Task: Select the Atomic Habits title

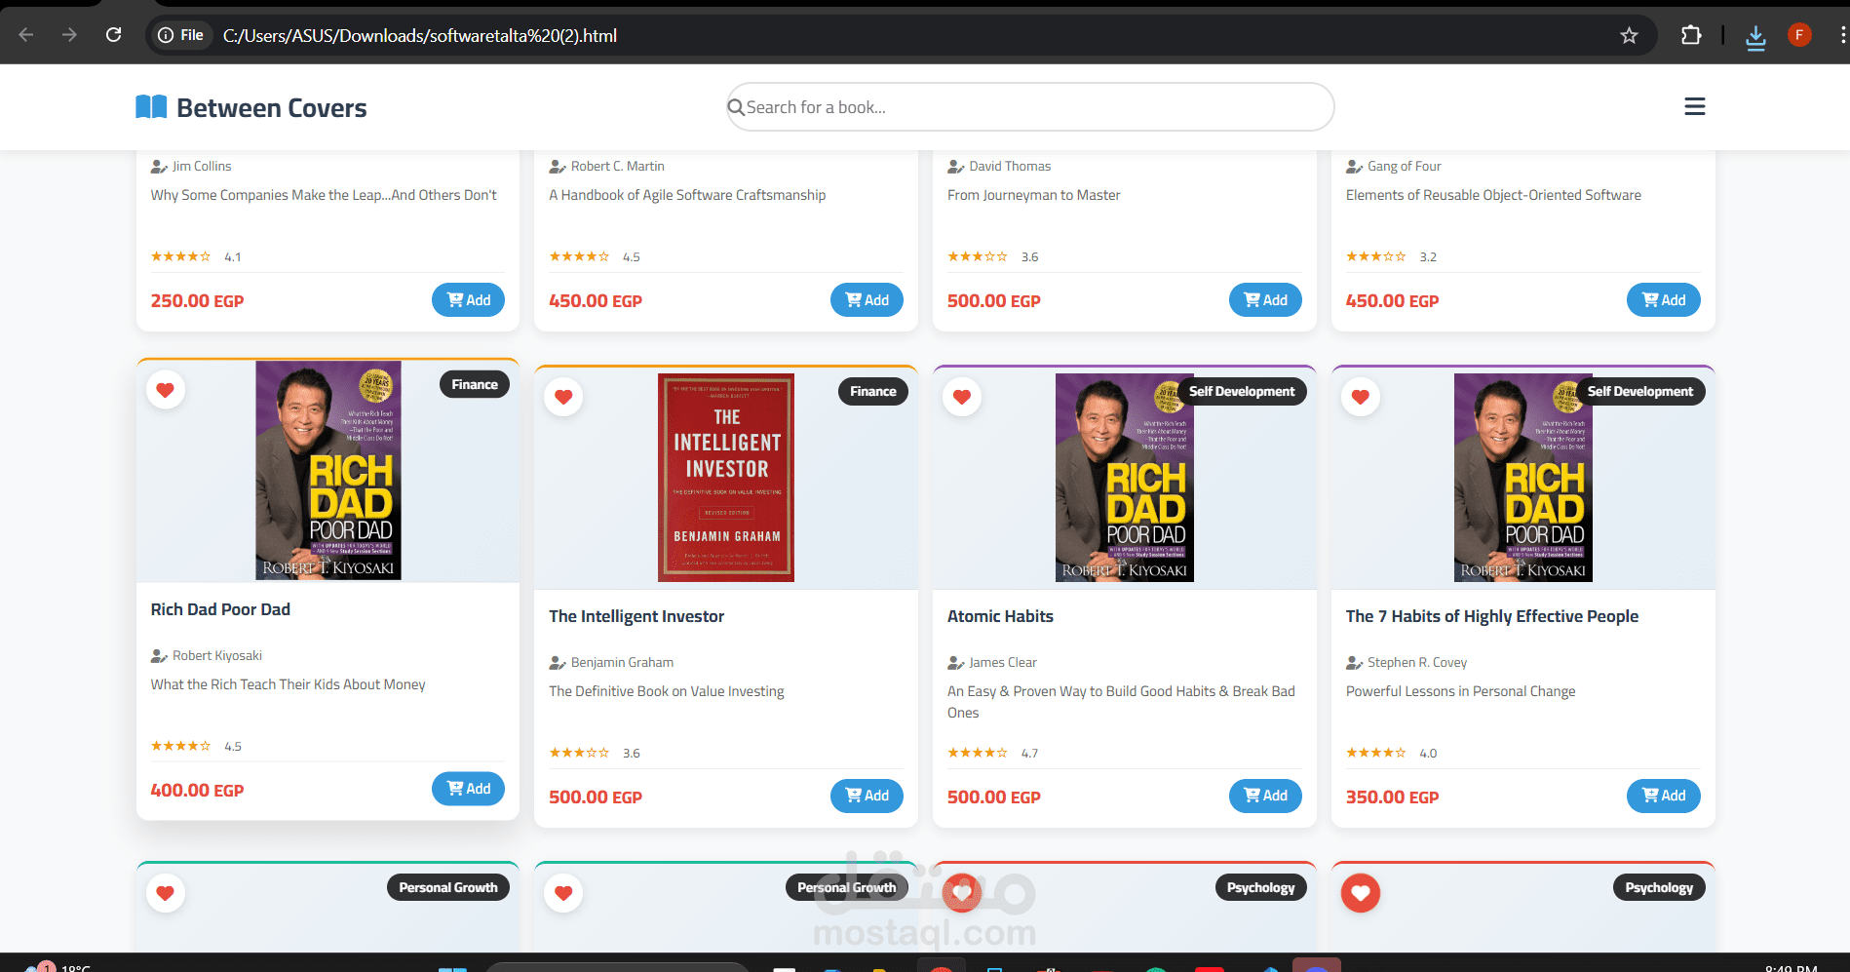Action: point(1000,616)
